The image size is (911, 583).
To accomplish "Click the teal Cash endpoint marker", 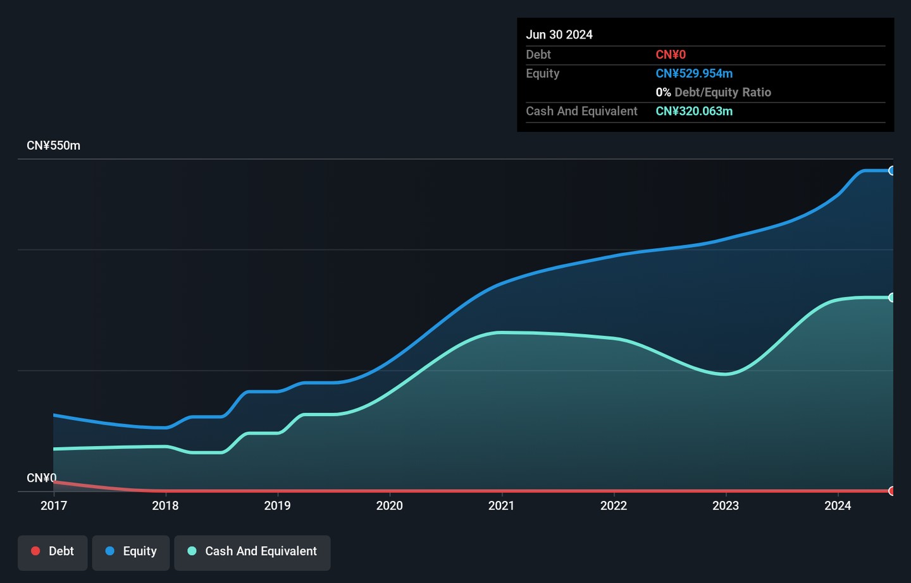I will pos(891,298).
